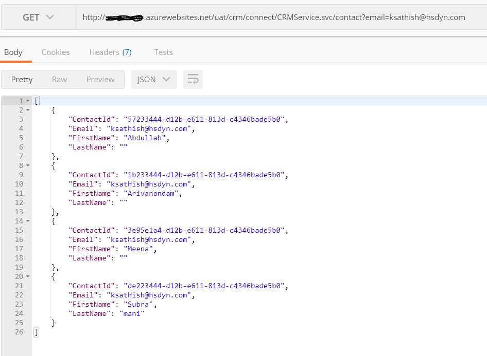Select the Pretty view button
This screenshot has height=356, width=487.
click(x=22, y=79)
